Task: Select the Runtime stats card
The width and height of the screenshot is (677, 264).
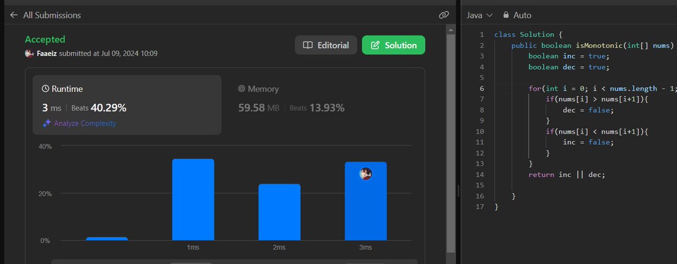Action: (x=127, y=105)
